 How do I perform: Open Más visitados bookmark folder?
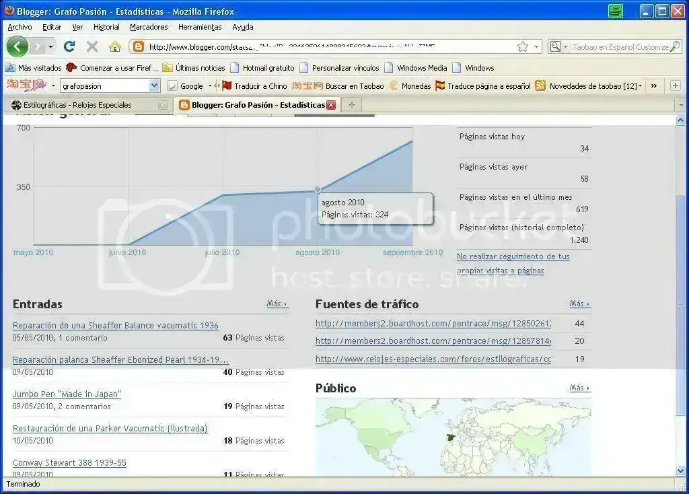34,68
